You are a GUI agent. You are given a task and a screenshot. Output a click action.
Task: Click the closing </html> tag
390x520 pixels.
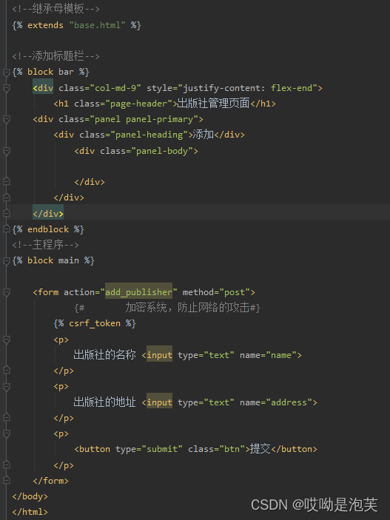click(x=30, y=512)
